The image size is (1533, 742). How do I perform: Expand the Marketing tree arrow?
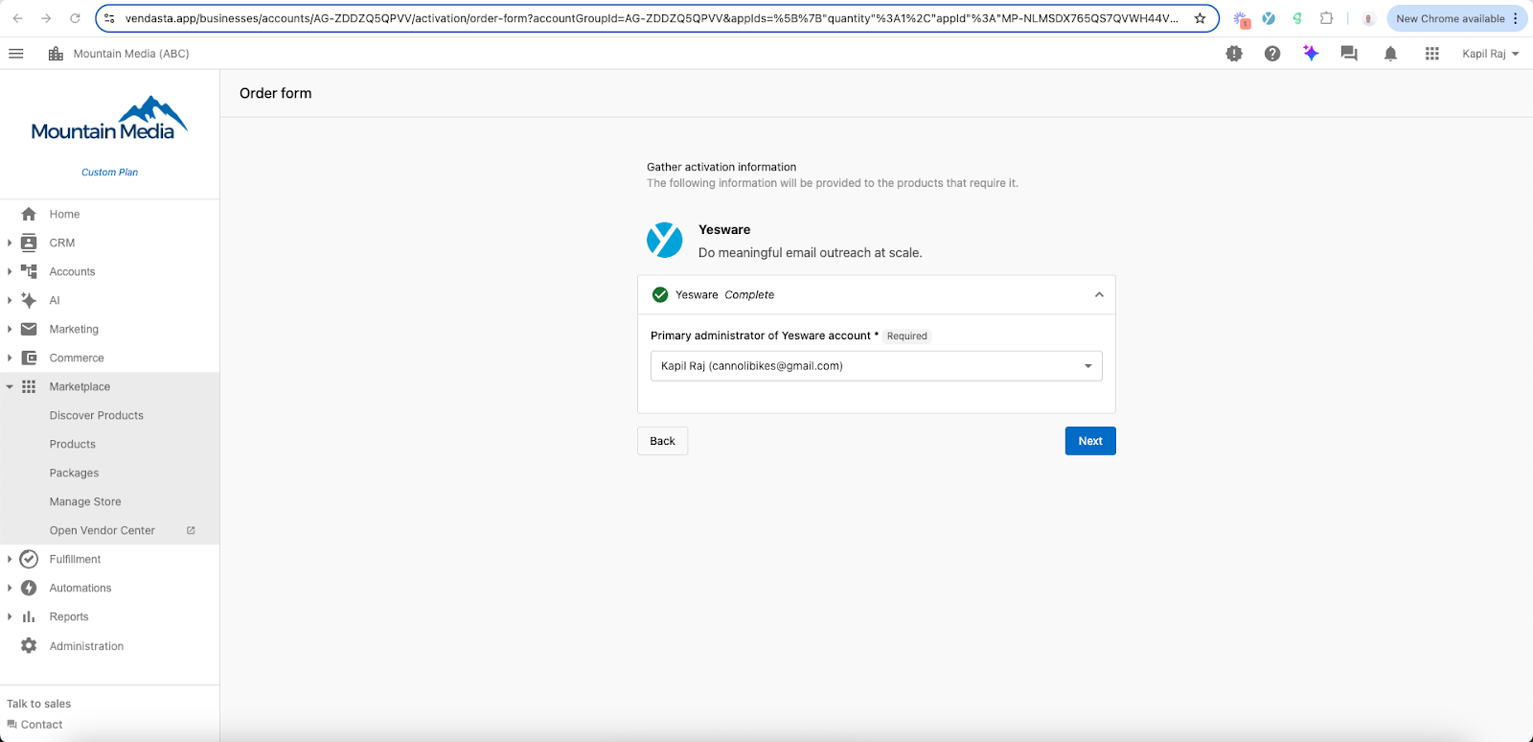click(x=10, y=329)
